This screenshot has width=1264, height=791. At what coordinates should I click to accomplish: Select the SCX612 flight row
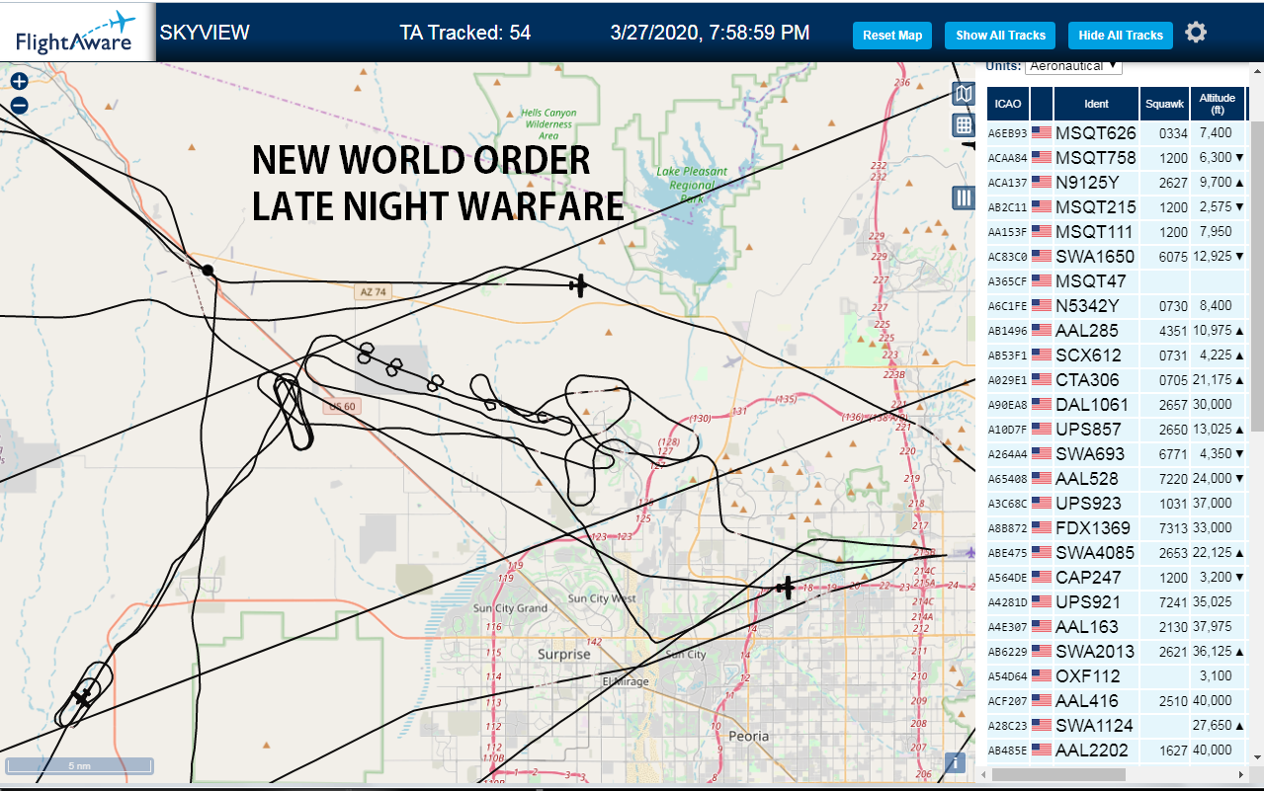pos(1117,355)
